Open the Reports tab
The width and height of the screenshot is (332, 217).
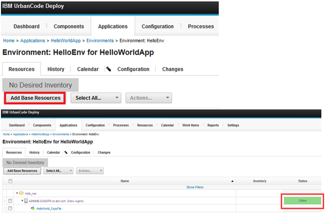pyautogui.click(x=213, y=125)
